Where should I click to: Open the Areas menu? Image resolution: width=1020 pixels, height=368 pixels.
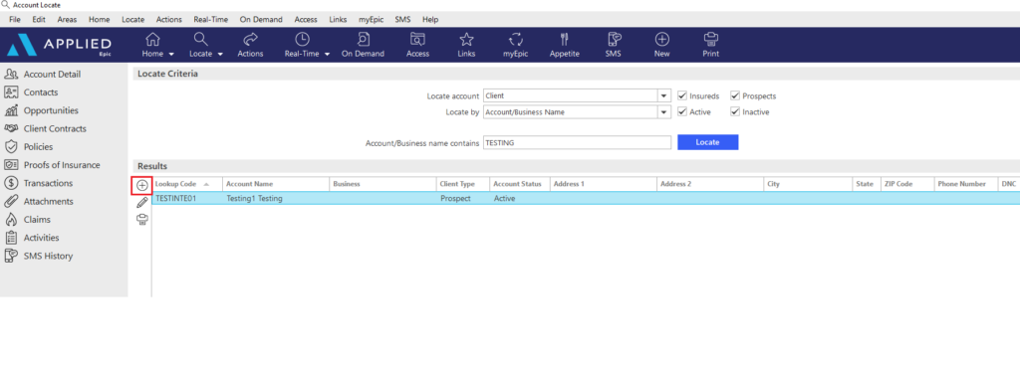(67, 20)
